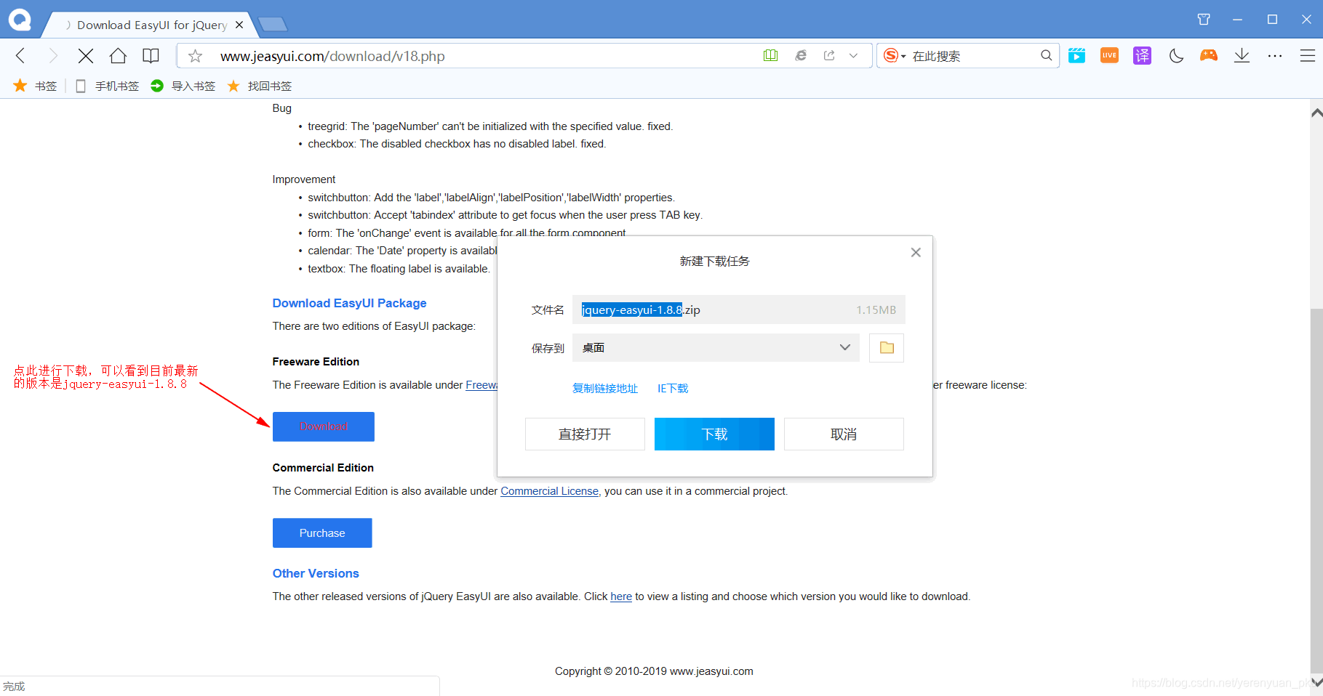The height and width of the screenshot is (696, 1323).
Task: Open the 书签 bookmarks item
Action: [35, 86]
